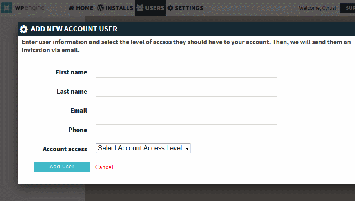Open the HOME menu item
The height and width of the screenshot is (201, 355).
point(81,8)
